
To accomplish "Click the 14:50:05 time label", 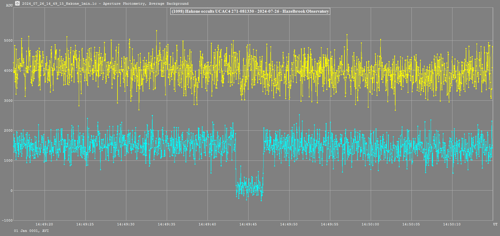I will pyautogui.click(x=411, y=224).
